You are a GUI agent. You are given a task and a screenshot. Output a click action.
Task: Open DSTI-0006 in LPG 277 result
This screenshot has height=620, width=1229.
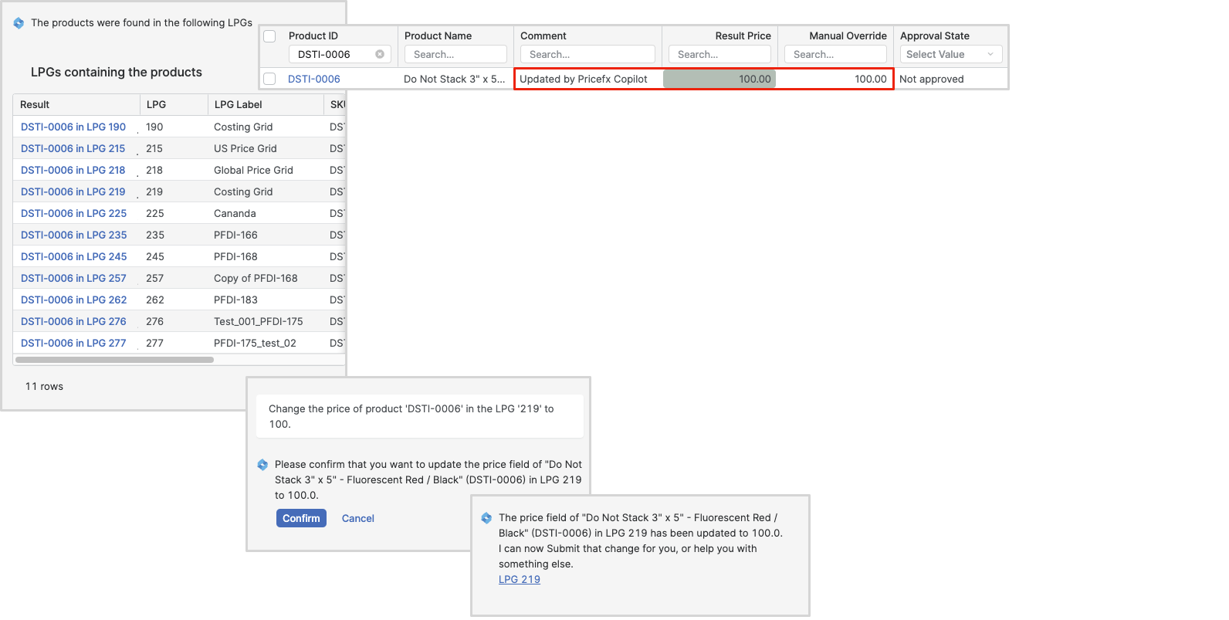tap(73, 343)
